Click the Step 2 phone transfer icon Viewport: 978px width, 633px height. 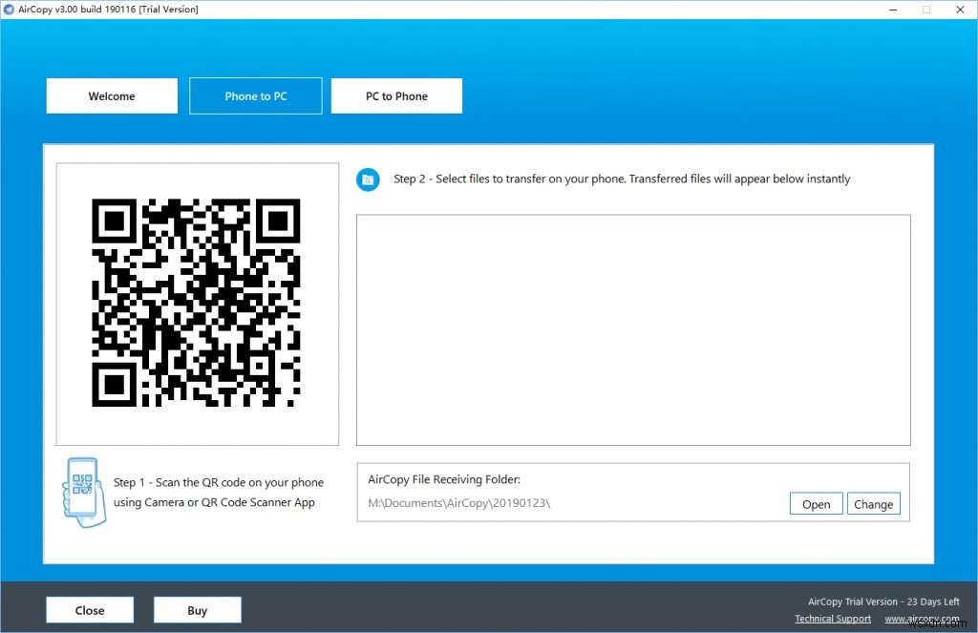[368, 179]
